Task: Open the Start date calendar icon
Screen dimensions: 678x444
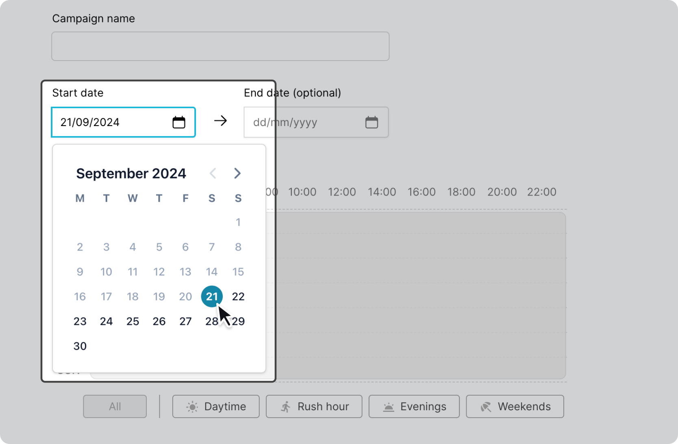Action: pos(179,122)
